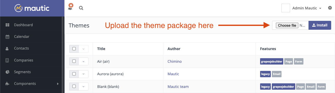This screenshot has width=335, height=93.
Task: Open the settings gear icon
Action: (x=330, y=8)
